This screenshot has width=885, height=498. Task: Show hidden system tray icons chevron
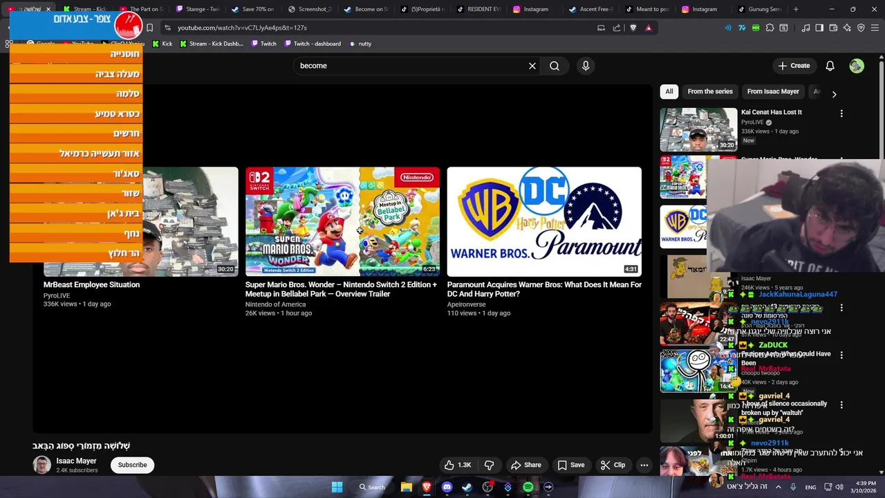pyautogui.click(x=778, y=487)
